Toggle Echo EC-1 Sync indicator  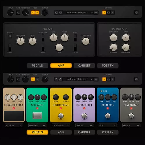(101, 91)
